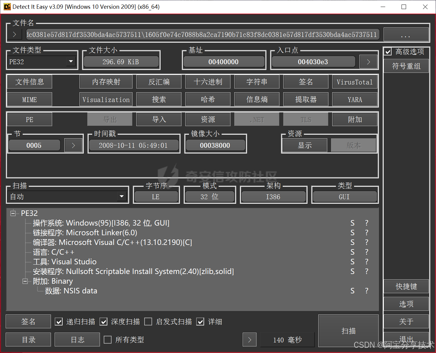Toggle the 递归扫描 checkbox
Image resolution: width=436 pixels, height=353 pixels.
(x=59, y=322)
